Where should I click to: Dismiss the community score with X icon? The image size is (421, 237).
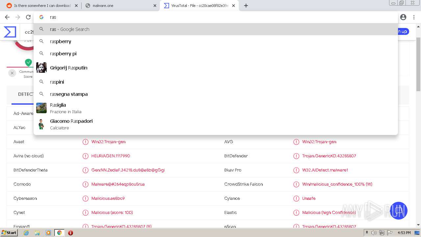coord(12,73)
